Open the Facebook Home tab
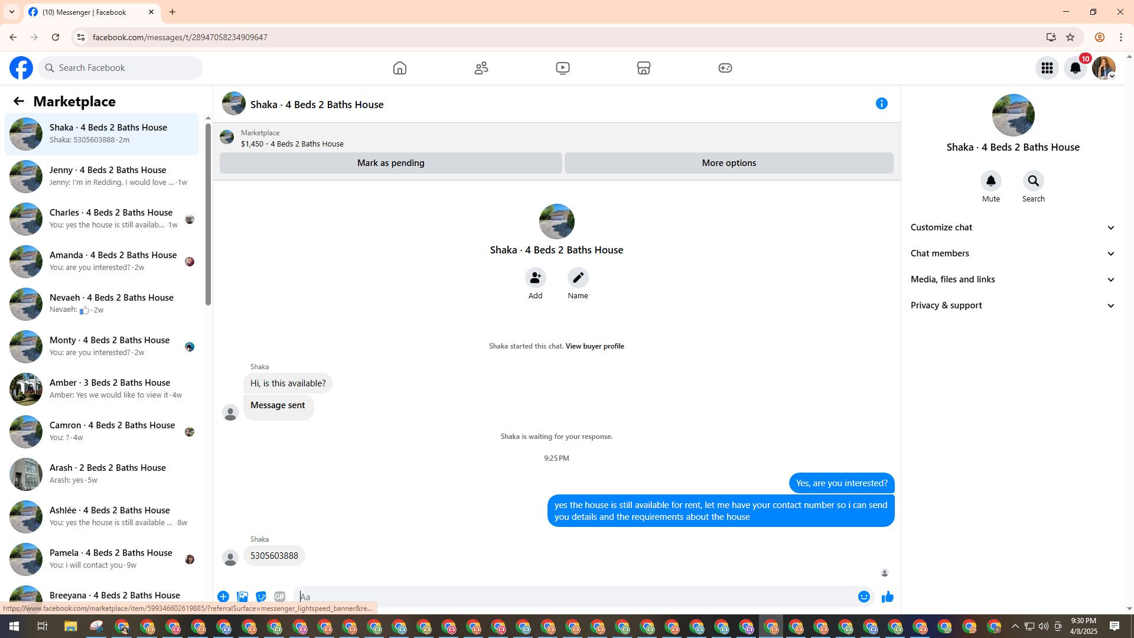1134x638 pixels. click(400, 68)
